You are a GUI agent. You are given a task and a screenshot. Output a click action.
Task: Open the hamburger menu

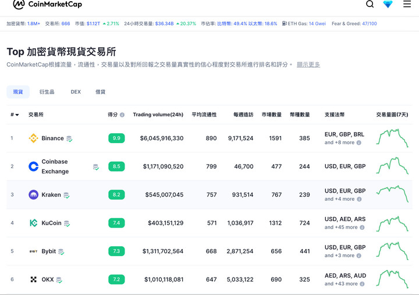click(407, 4)
